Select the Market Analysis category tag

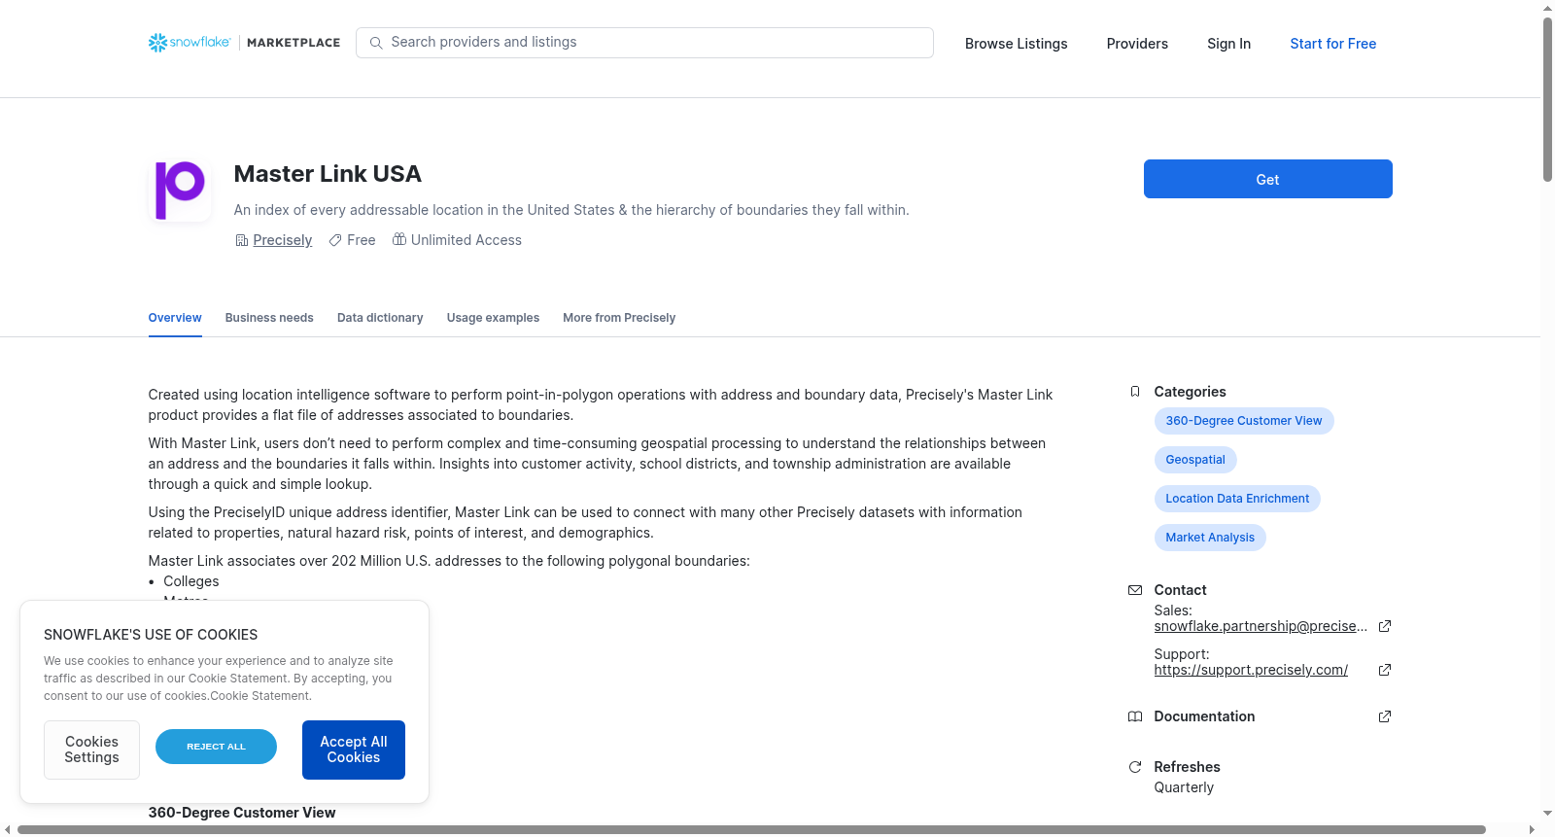pos(1210,538)
